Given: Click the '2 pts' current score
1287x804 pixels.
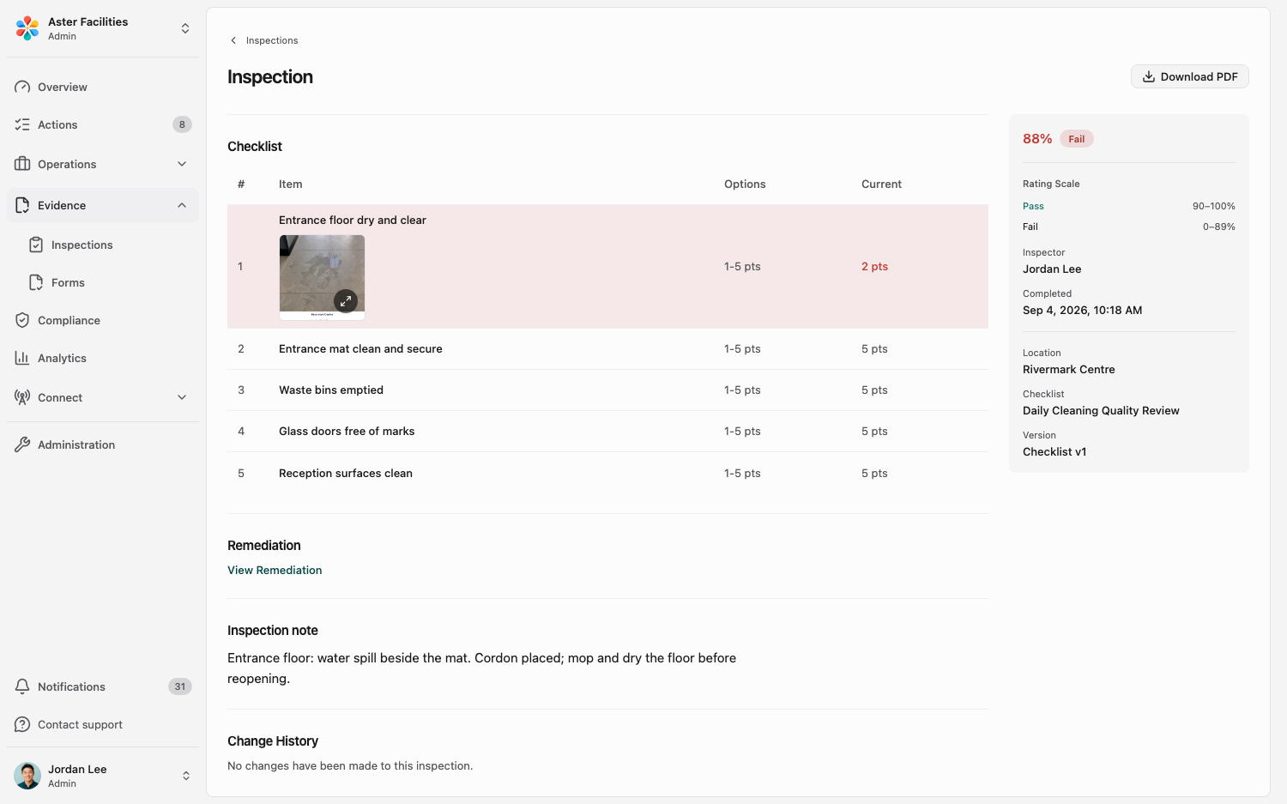Looking at the screenshot, I should click(x=874, y=266).
